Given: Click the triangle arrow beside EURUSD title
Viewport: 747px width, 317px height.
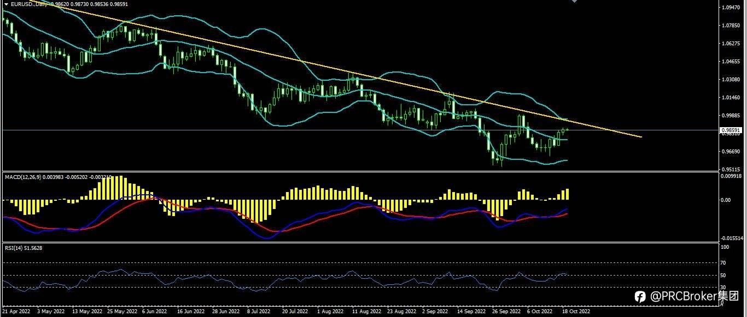Looking at the screenshot, I should pos(6,4).
